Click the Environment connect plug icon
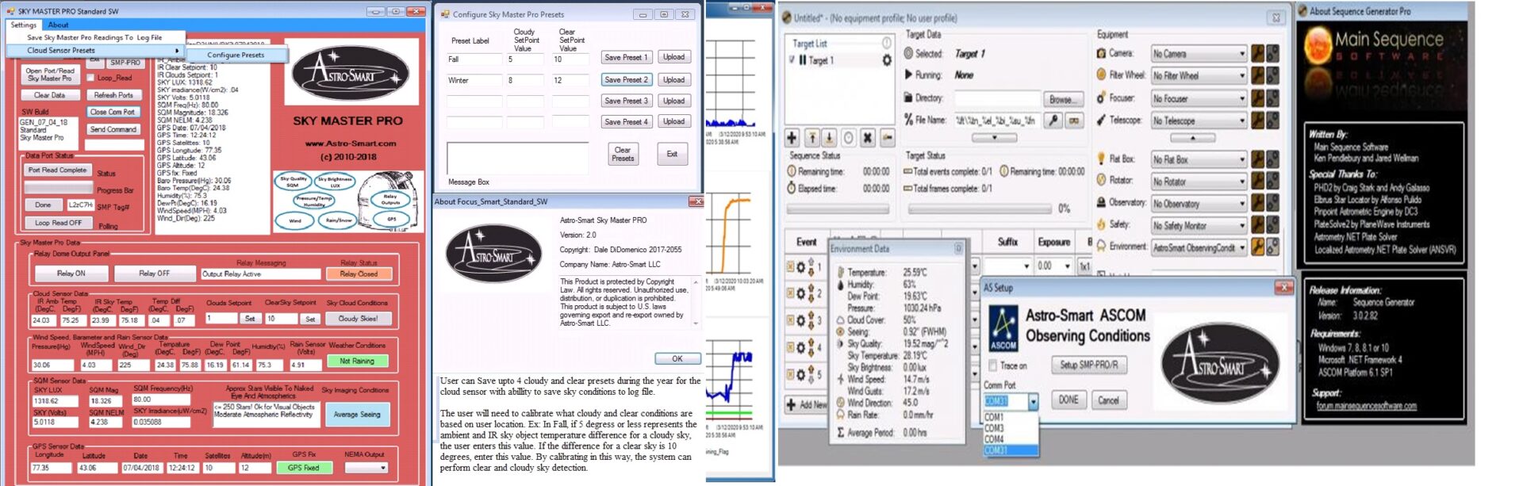The image size is (1523, 486). 1272,247
